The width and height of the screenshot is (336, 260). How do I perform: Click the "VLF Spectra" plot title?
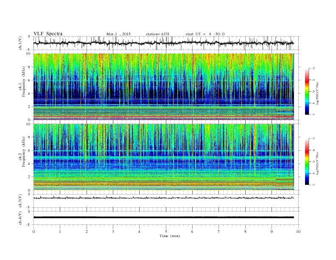(48, 34)
